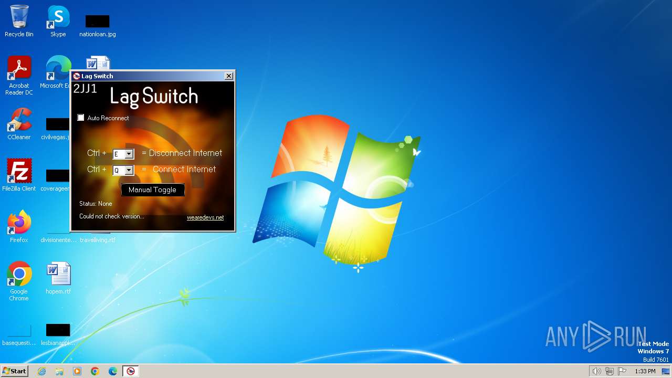Click the Status: None text
The width and height of the screenshot is (672, 378).
click(96, 204)
